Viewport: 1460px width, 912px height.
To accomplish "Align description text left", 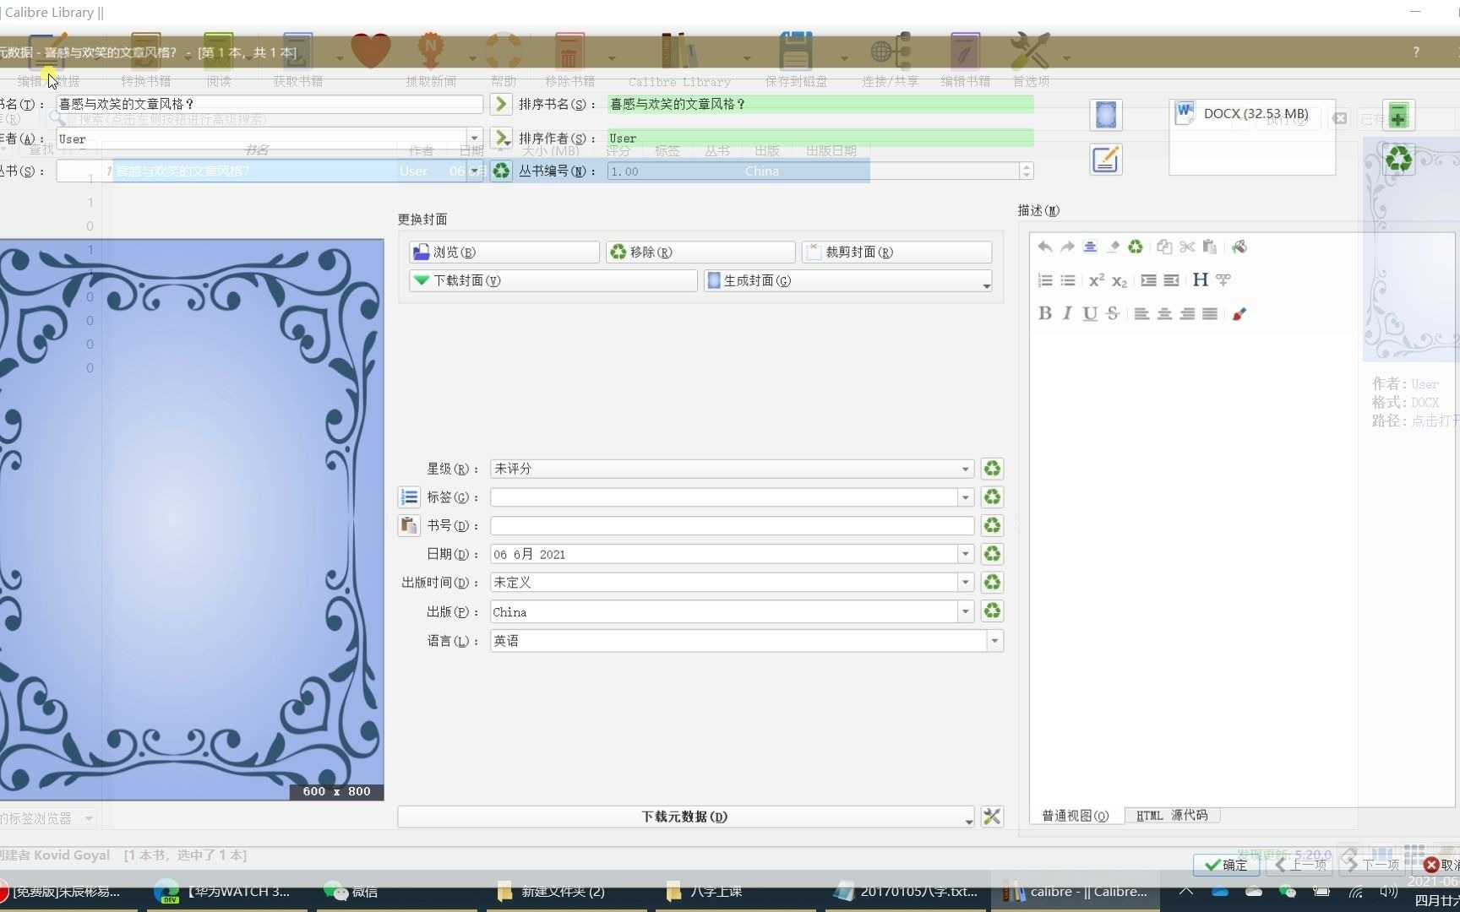I will click(1141, 313).
